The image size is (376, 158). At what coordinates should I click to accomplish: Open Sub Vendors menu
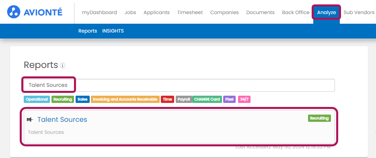pyautogui.click(x=359, y=12)
